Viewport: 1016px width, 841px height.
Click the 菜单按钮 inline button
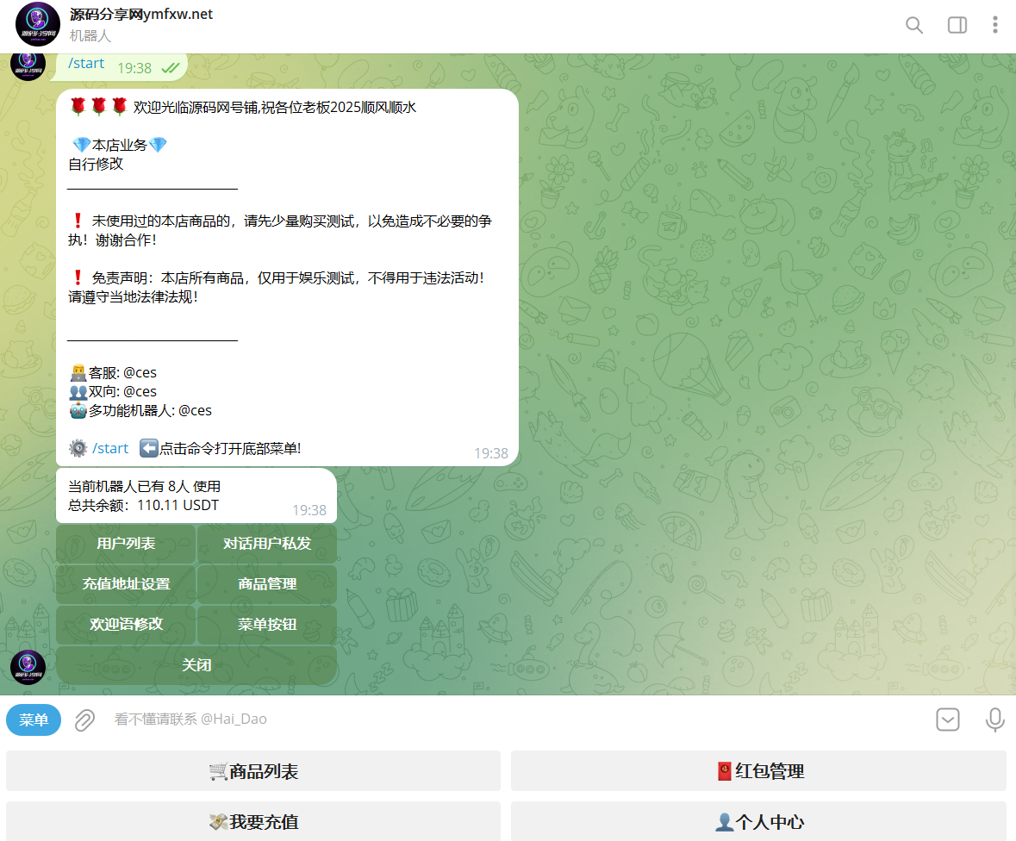267,625
